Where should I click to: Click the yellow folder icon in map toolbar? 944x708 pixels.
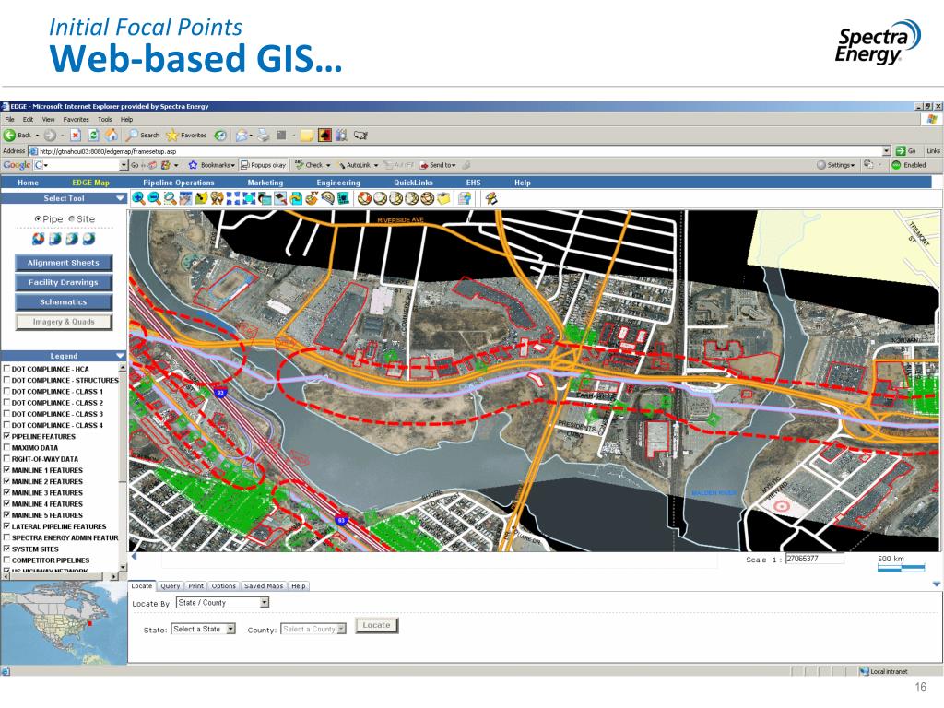[443, 198]
